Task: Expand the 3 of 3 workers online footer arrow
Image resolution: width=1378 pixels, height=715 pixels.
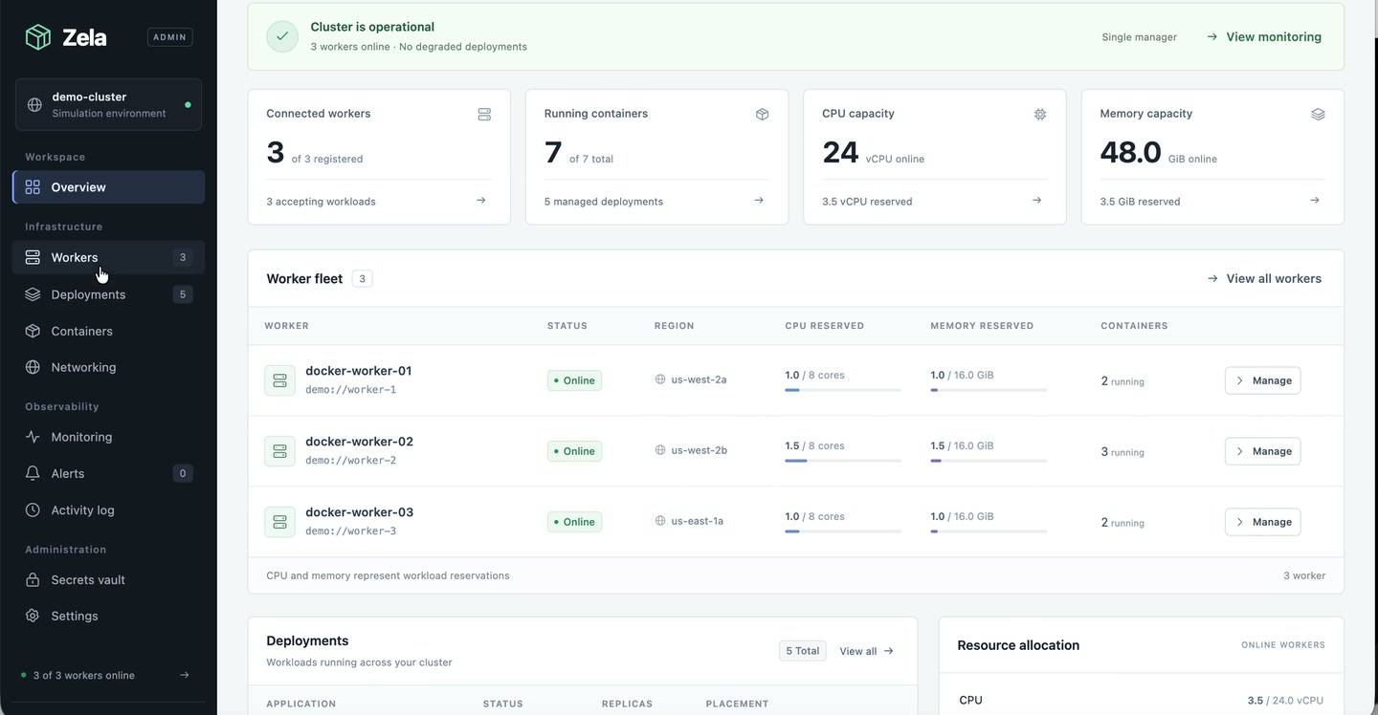Action: click(185, 675)
